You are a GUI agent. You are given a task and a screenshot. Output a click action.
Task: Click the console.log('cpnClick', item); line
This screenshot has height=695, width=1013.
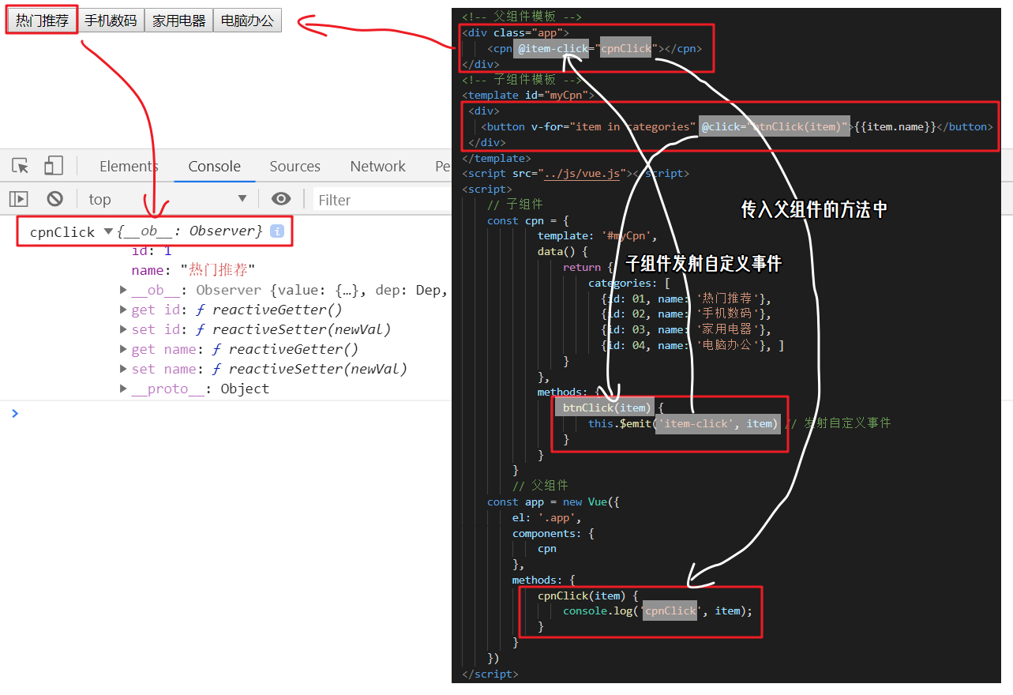click(658, 610)
